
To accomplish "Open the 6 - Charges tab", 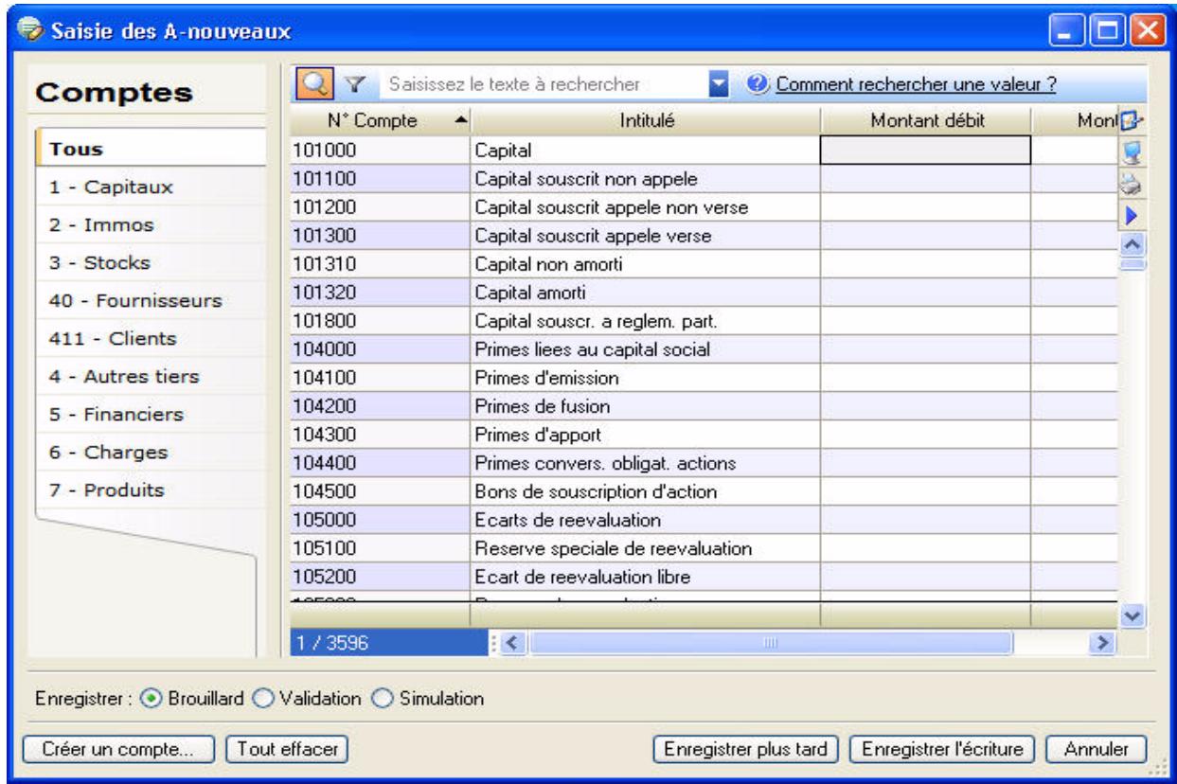I will click(x=149, y=452).
